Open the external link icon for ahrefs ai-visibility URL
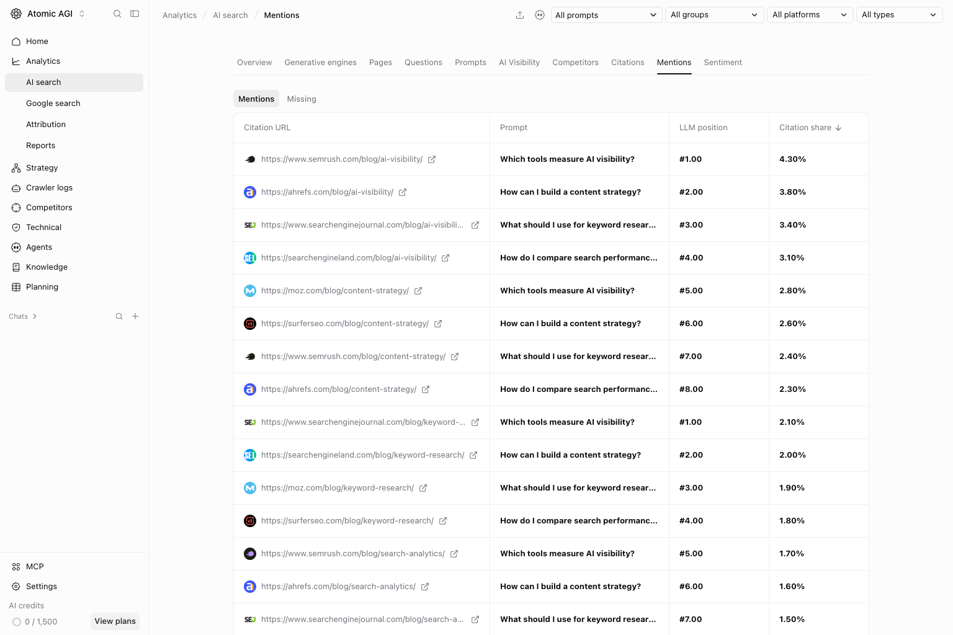 403,192
